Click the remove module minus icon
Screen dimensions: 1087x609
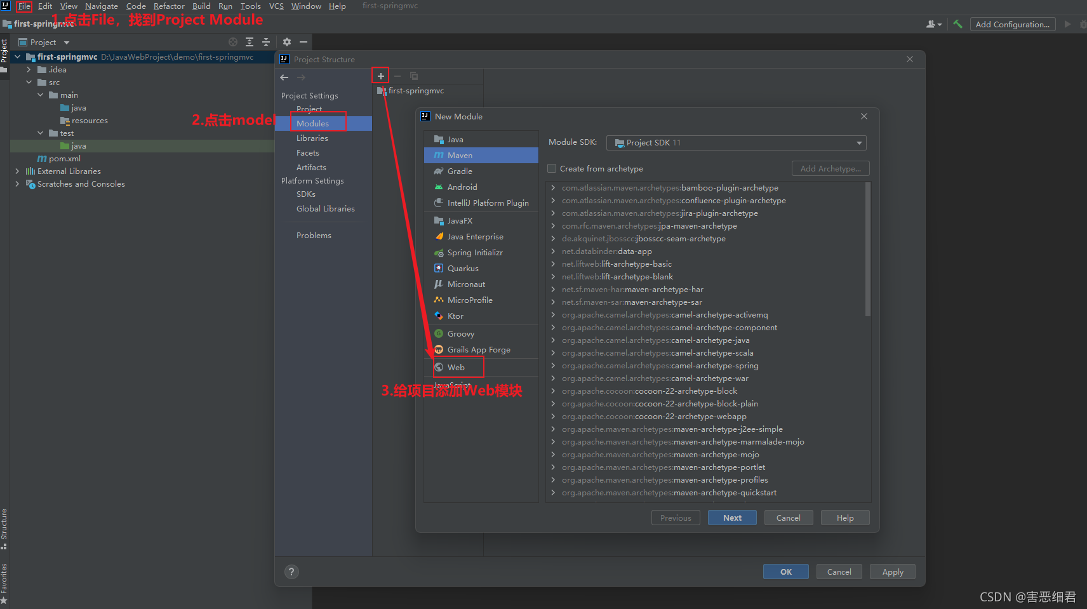coord(397,76)
